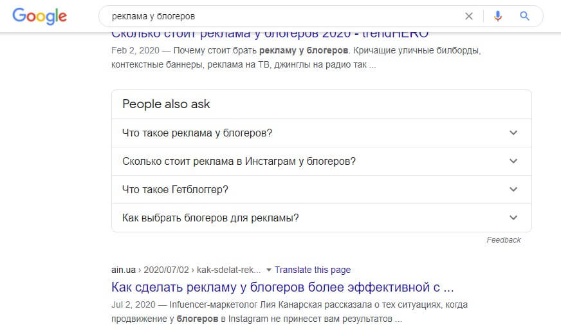Viewport: 561px width, 336px height.
Task: Start voice search with the microphone icon
Action: (x=497, y=16)
